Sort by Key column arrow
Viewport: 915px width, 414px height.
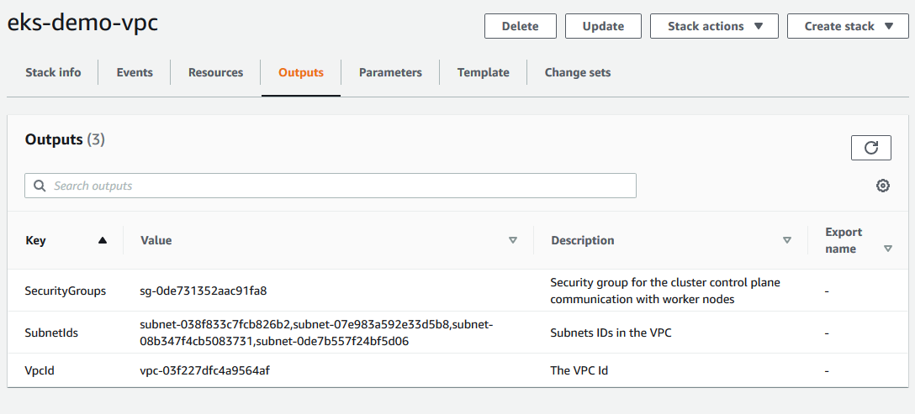103,240
